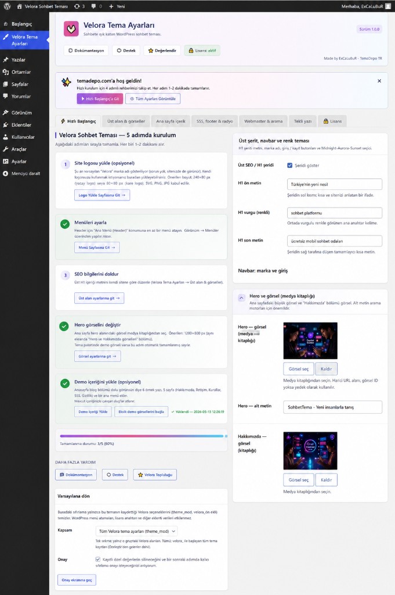Click the Hero görsel thumbnail image
The image size is (395, 595).
[310, 340]
